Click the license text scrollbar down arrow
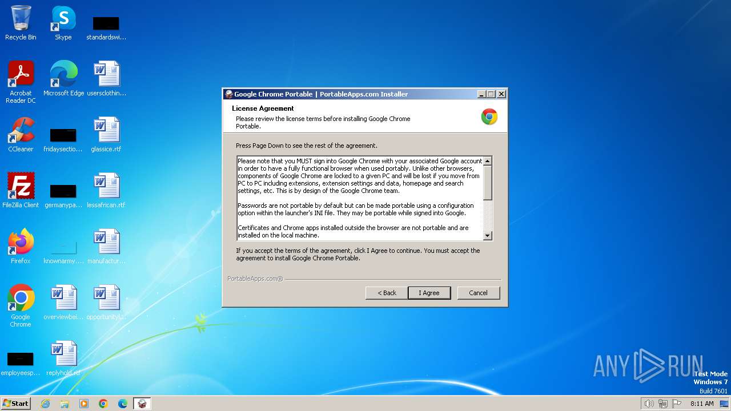Image resolution: width=731 pixels, height=411 pixels. 488,235
